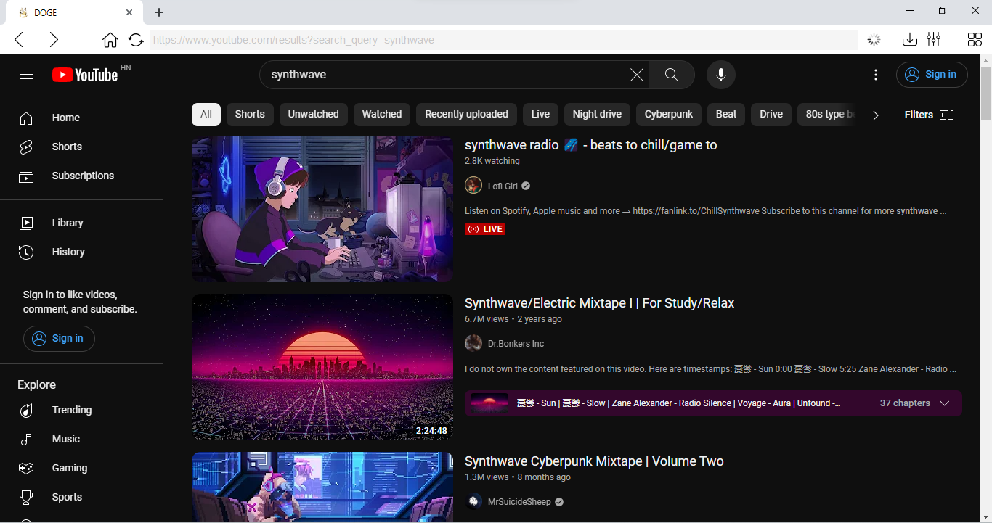Open the browser tuning sliders settings icon
The image size is (992, 523).
[934, 39]
